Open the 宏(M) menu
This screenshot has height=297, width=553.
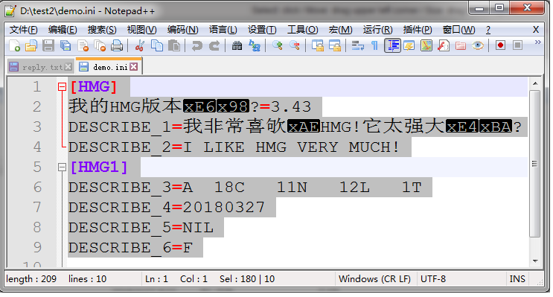coord(340,30)
